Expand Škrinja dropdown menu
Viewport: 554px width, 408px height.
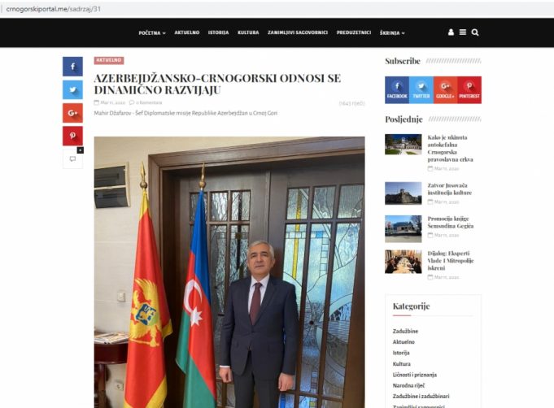point(392,33)
